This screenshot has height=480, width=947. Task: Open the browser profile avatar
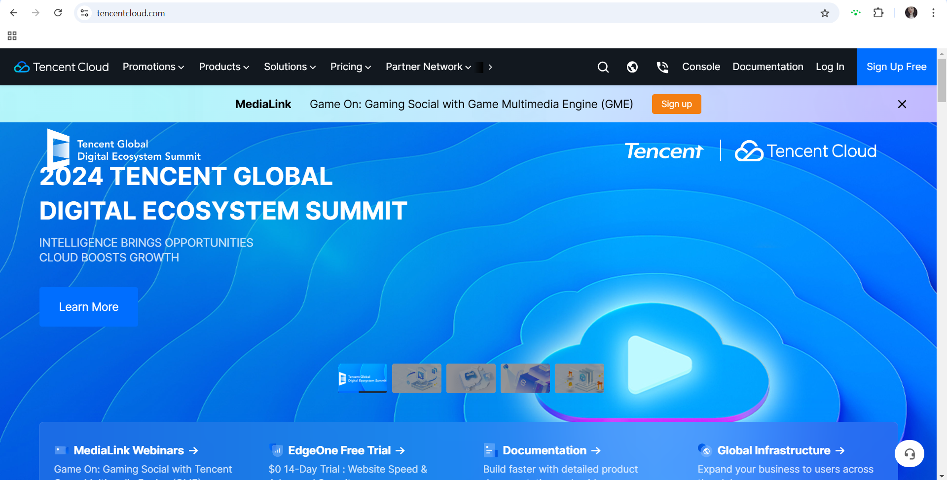[911, 13]
